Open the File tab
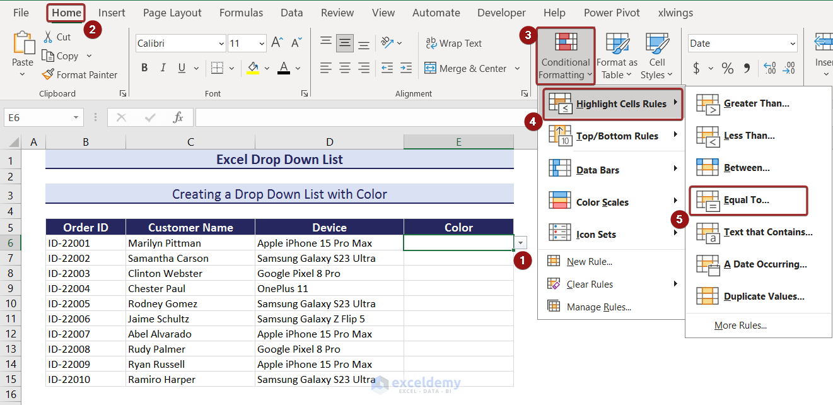 21,13
